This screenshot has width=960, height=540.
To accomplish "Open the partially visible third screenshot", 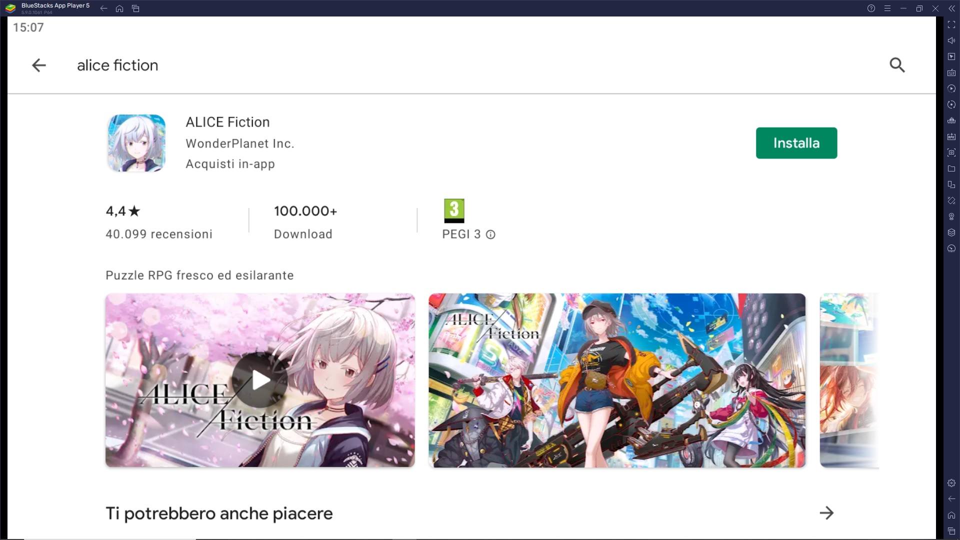I will 849,380.
